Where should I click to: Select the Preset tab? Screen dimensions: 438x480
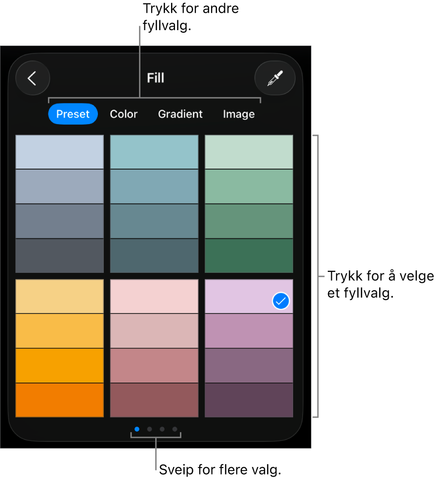[73, 114]
